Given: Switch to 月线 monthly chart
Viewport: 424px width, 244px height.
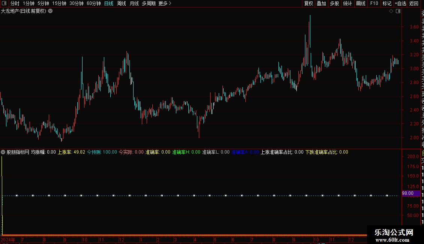Looking at the screenshot, I should (134, 3).
